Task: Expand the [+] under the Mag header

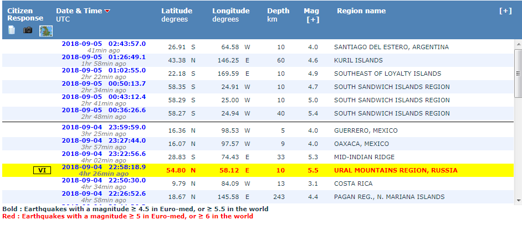Action: (313, 19)
